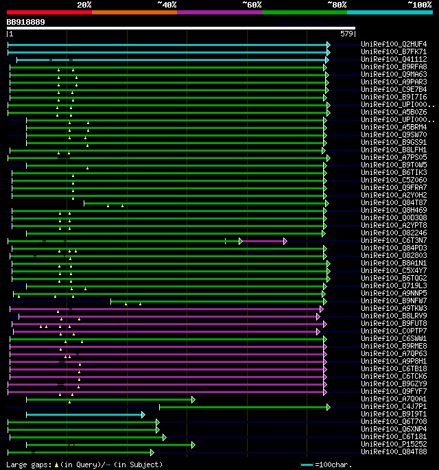
Task: Click the red 20% identity legend segment
Action: pyautogui.click(x=49, y=12)
